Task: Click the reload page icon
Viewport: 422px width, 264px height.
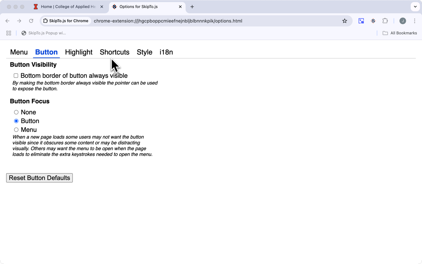Action: 31,21
